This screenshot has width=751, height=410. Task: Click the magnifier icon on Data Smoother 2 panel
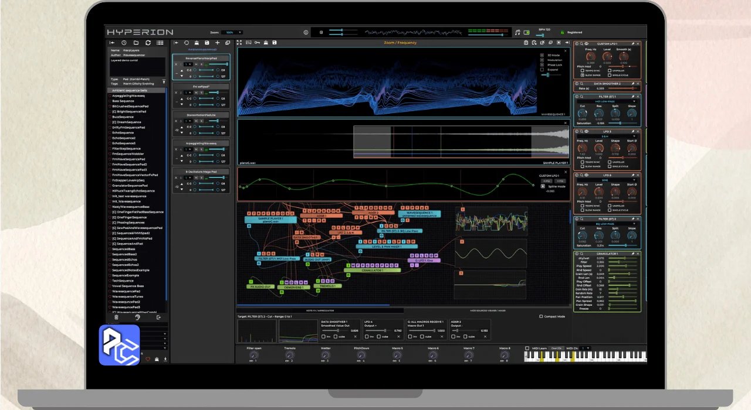[x=581, y=84]
